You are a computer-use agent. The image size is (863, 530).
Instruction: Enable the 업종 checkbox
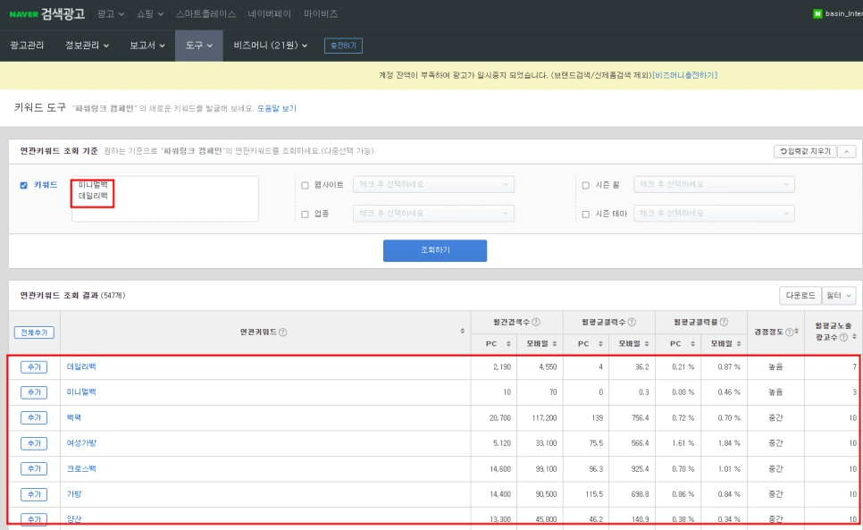(305, 215)
